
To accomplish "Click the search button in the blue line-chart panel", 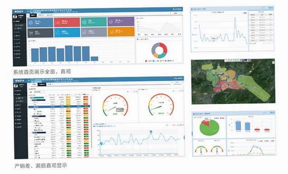I will 271,8.
